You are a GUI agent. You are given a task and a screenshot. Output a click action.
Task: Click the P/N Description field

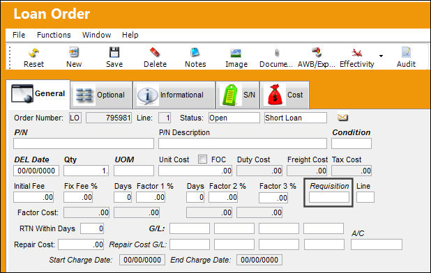243,143
